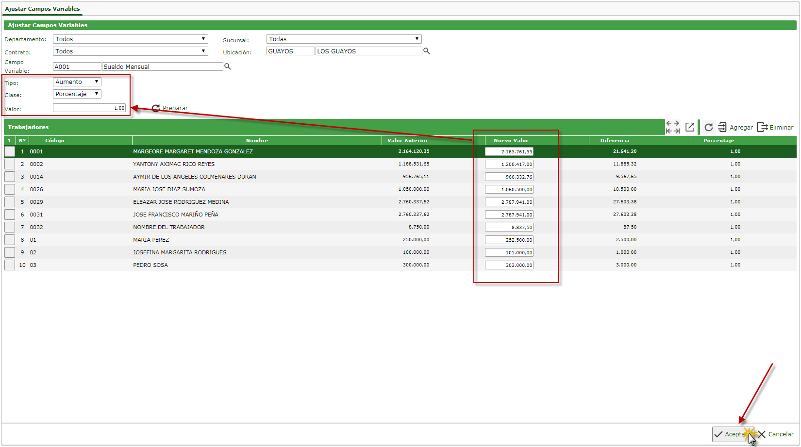
Task: Click Agregar to add a worker
Action: click(735, 127)
